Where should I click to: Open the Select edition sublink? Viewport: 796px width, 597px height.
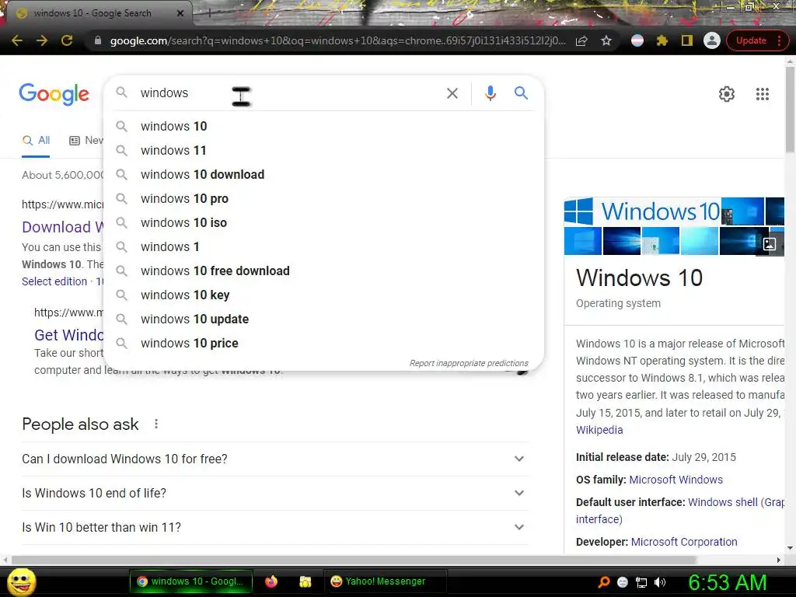tap(54, 281)
